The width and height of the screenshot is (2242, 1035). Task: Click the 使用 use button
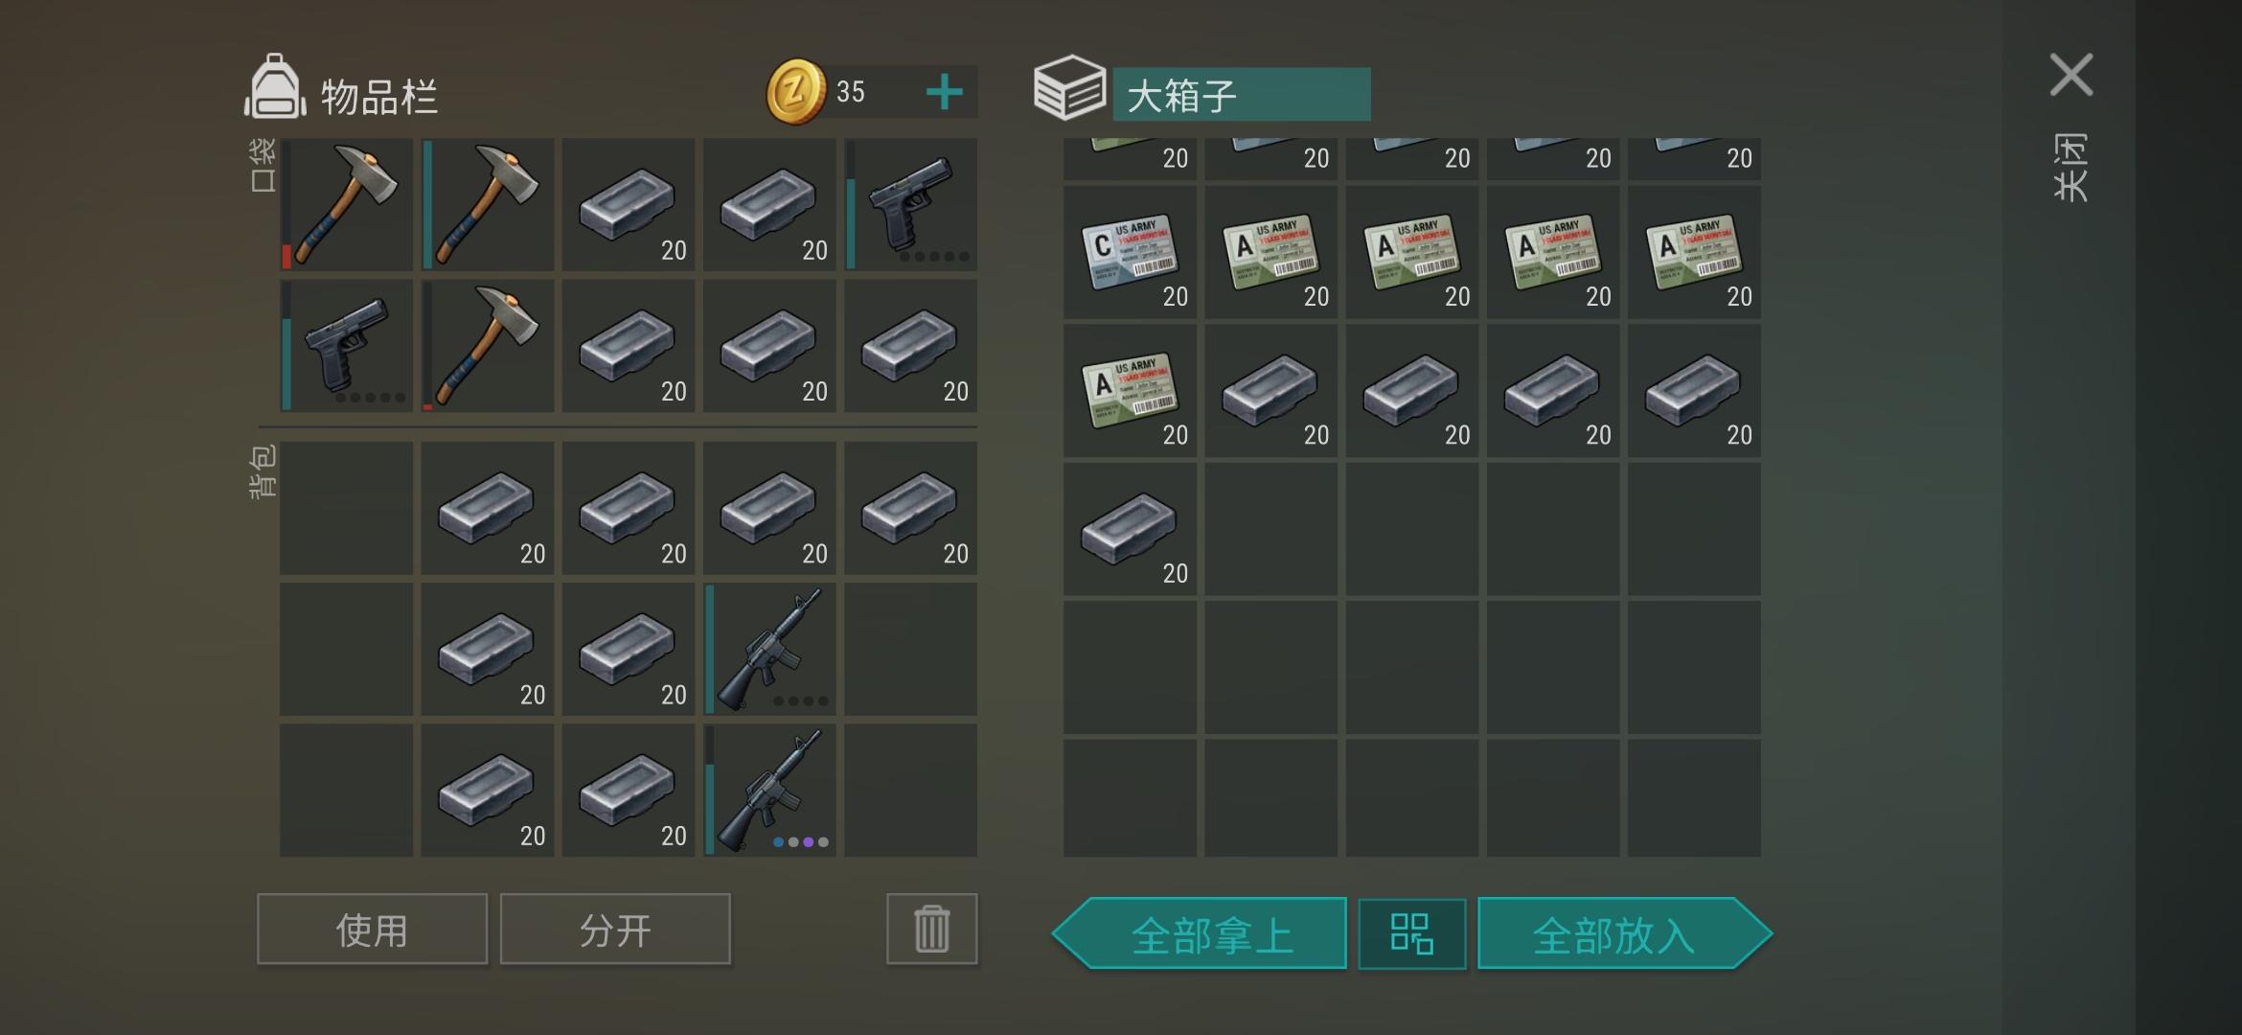[372, 929]
